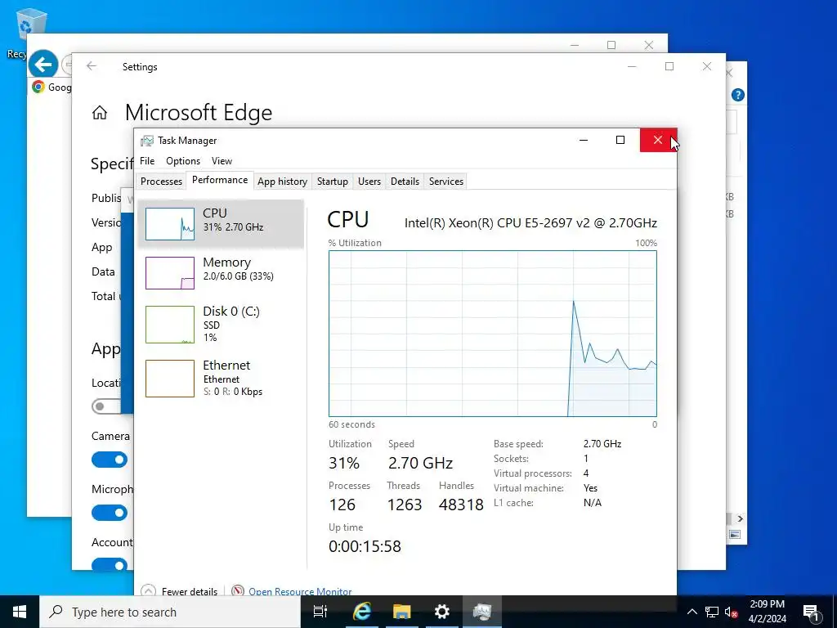Switch to Settings on the taskbar

tap(442, 612)
